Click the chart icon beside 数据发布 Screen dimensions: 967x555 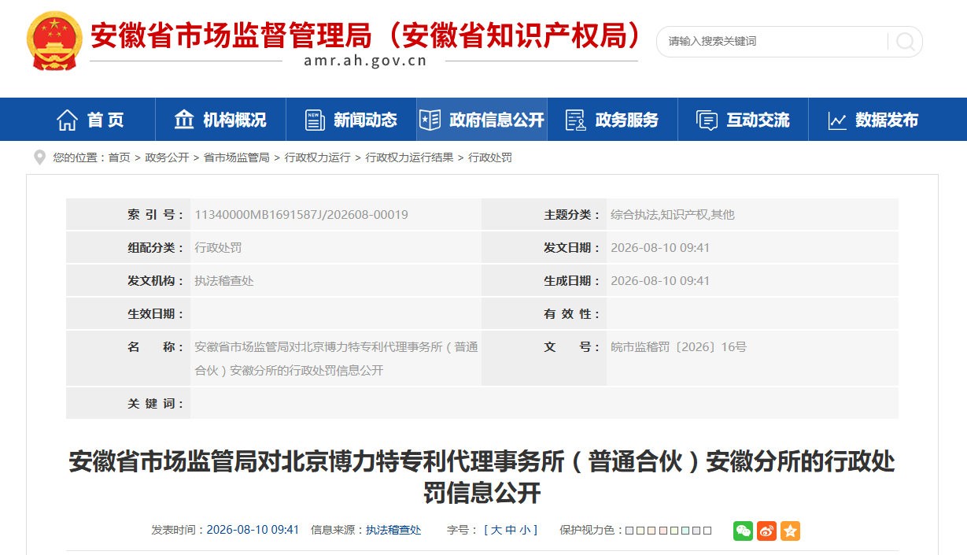click(x=837, y=120)
